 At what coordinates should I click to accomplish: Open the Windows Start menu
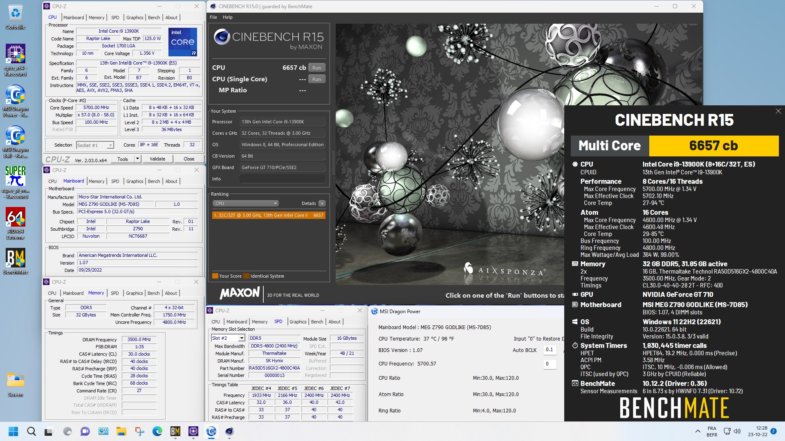(x=13, y=431)
